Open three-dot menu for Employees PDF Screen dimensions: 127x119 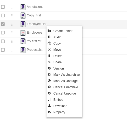(12, 33)
